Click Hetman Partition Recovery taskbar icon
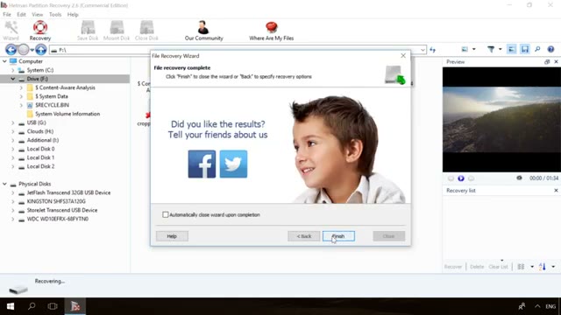Viewport: 561px width, 315px height. [75, 306]
